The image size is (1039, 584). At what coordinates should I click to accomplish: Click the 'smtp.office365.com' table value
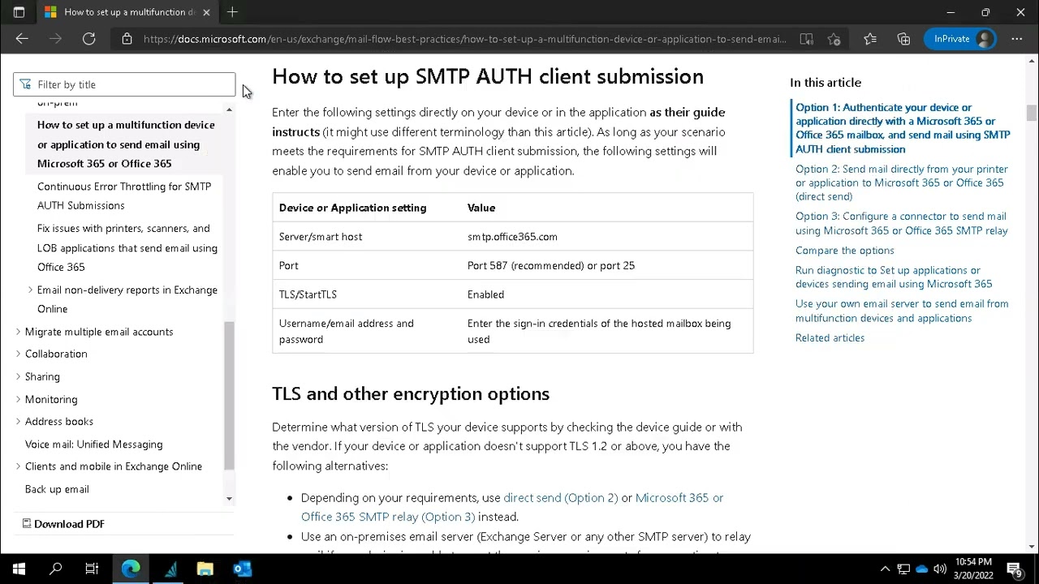pyautogui.click(x=512, y=237)
